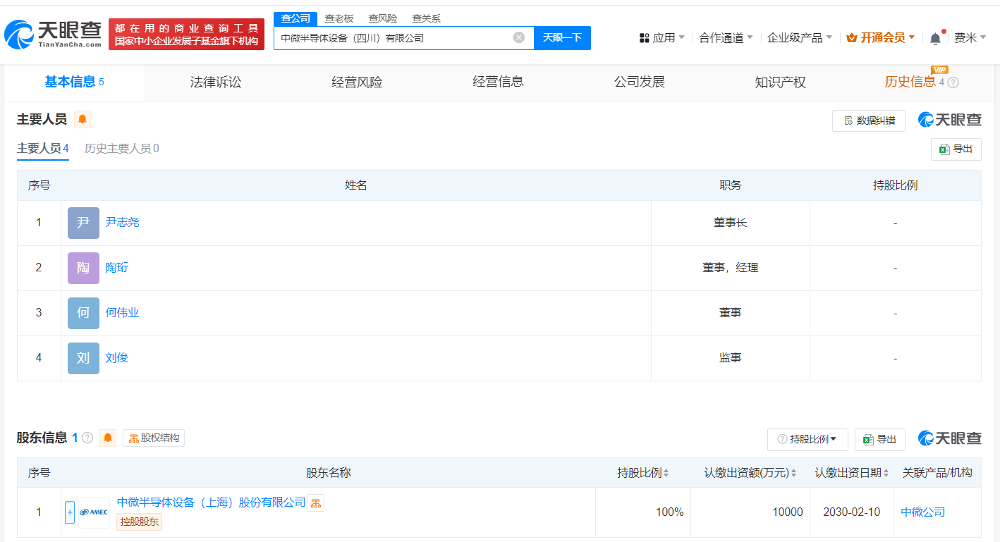
Task: Select the 历史主要人员 sub-tab
Action: [121, 149]
